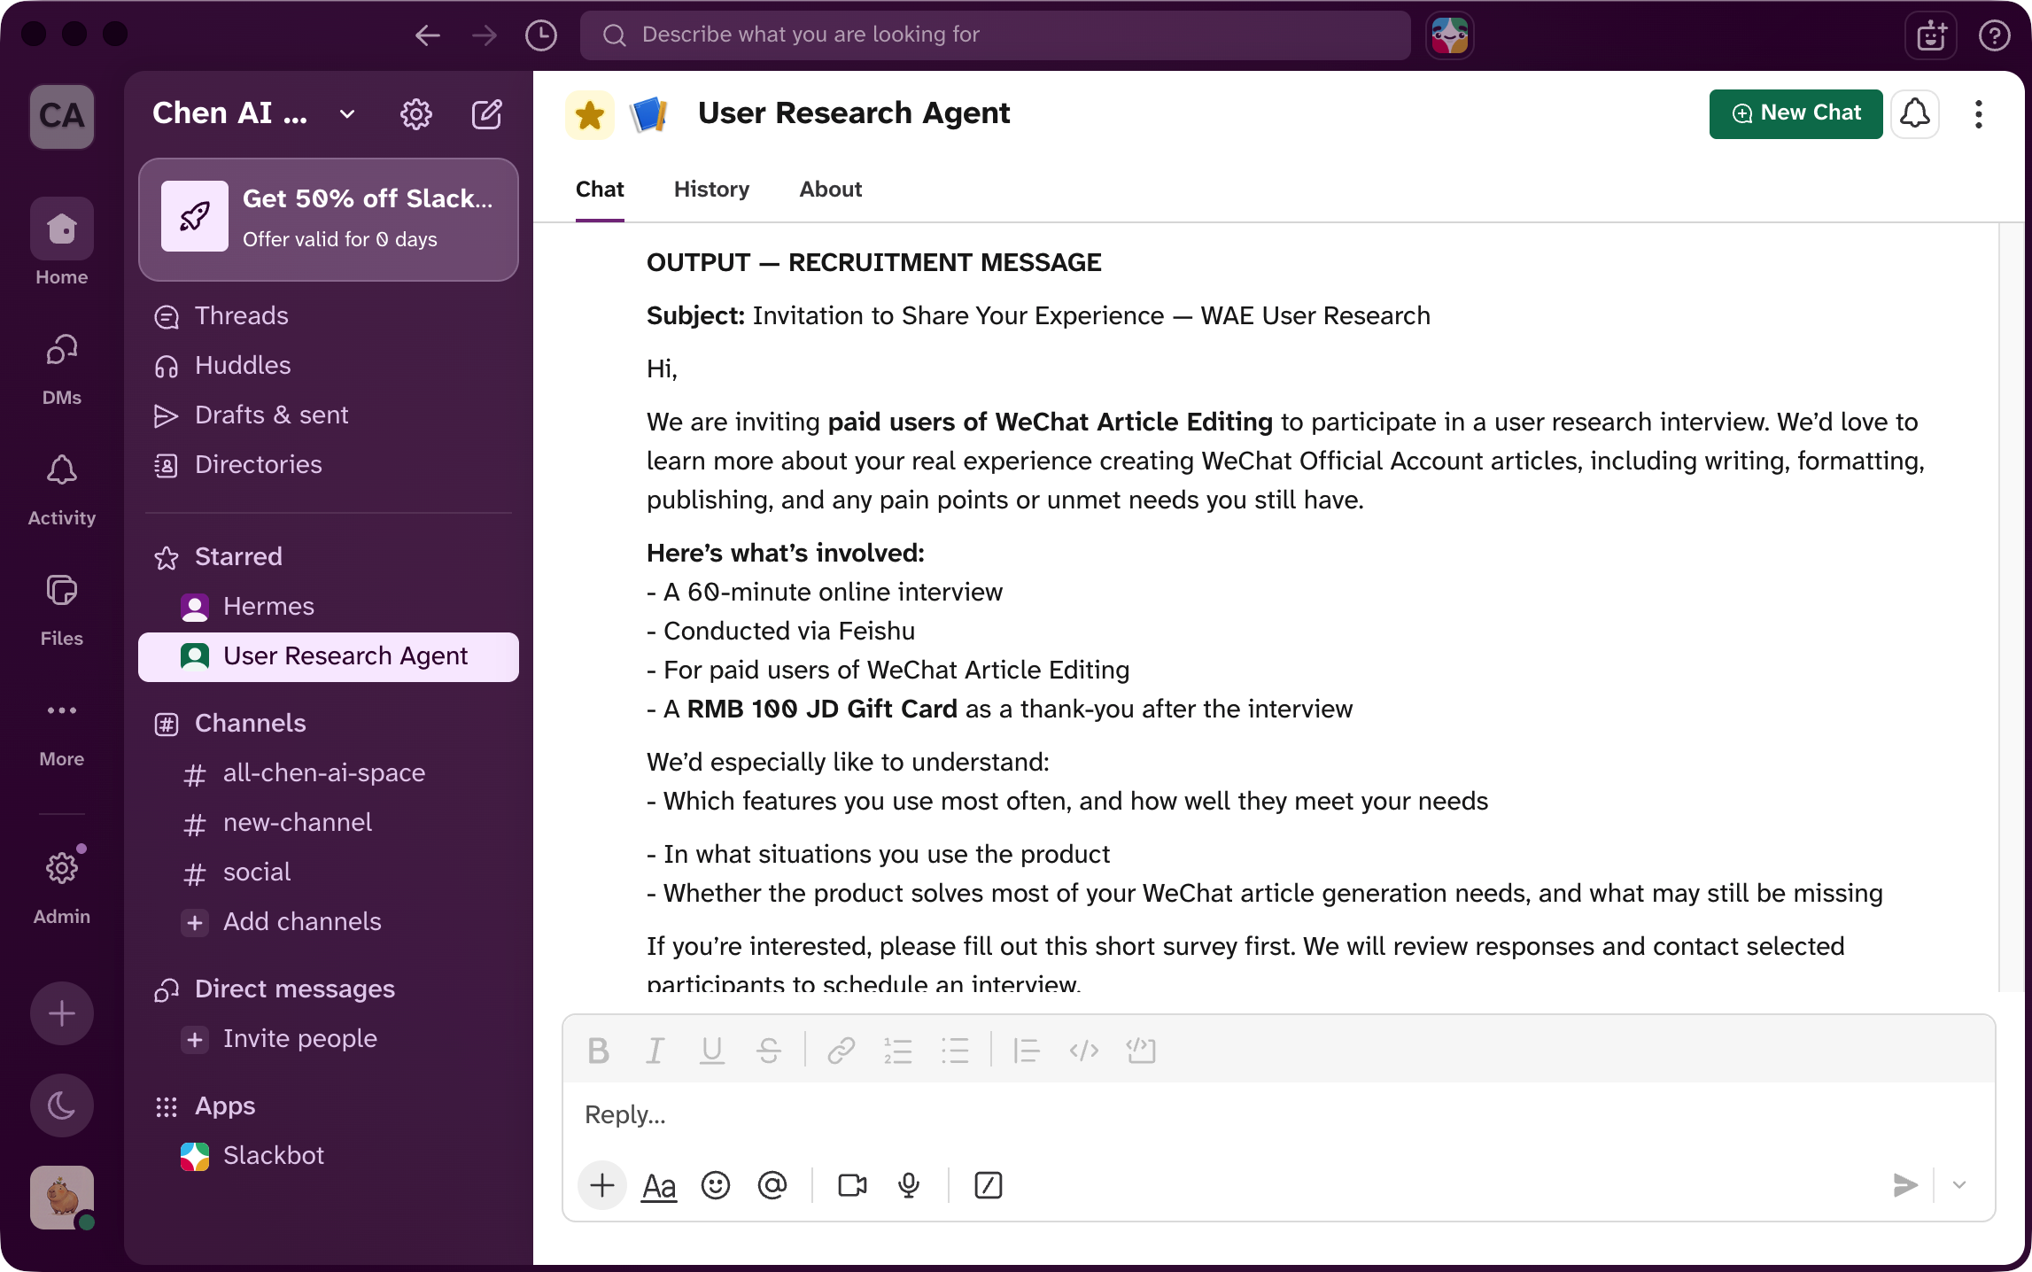
Task: Toggle the moon do-not-disturb button
Action: 62,1105
